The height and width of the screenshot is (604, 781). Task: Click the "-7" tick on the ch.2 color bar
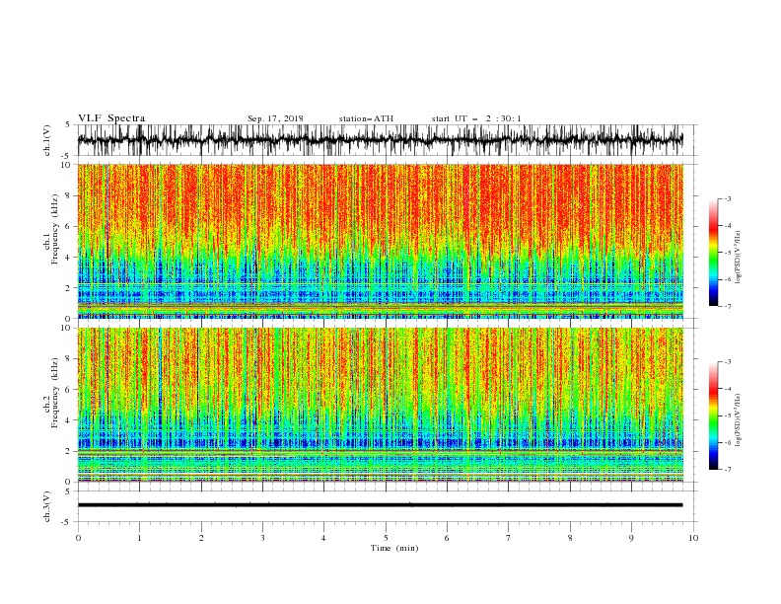pyautogui.click(x=728, y=470)
